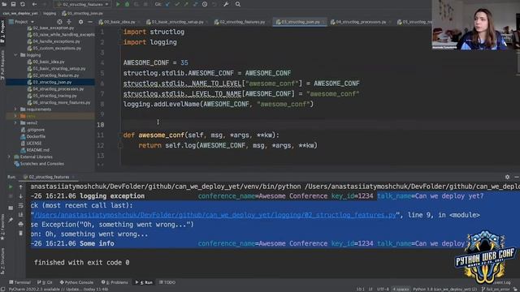Push commits with the Git arrow icon
Viewport: 520px width, 292px height.
(x=186, y=4)
